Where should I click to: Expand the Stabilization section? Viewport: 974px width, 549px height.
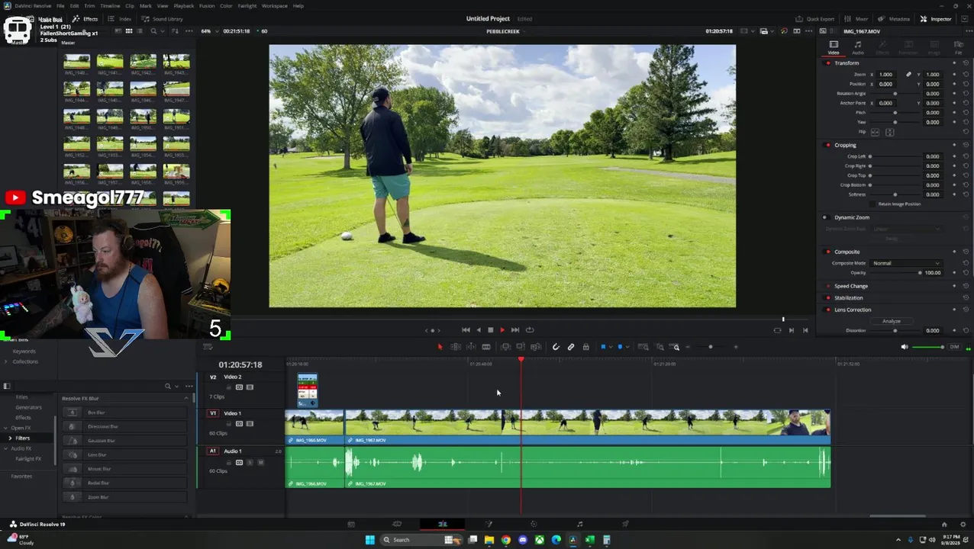(x=849, y=298)
